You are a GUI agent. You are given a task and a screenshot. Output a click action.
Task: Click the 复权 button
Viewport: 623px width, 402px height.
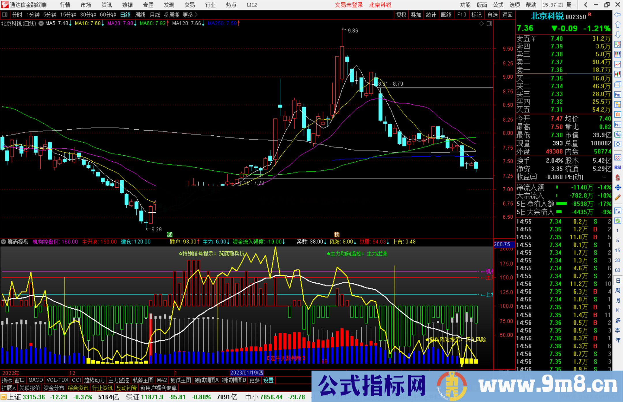point(401,15)
